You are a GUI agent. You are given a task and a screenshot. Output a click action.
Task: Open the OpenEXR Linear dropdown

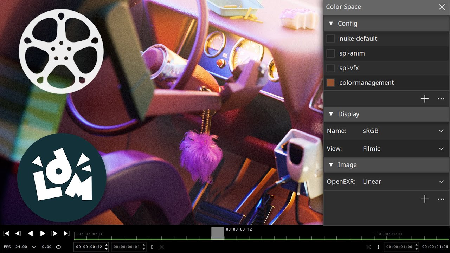click(x=404, y=182)
